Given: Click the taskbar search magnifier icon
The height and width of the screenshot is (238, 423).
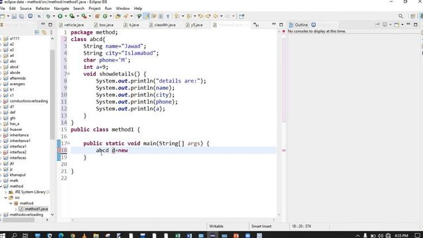Looking at the screenshot, I should click(x=14, y=235).
